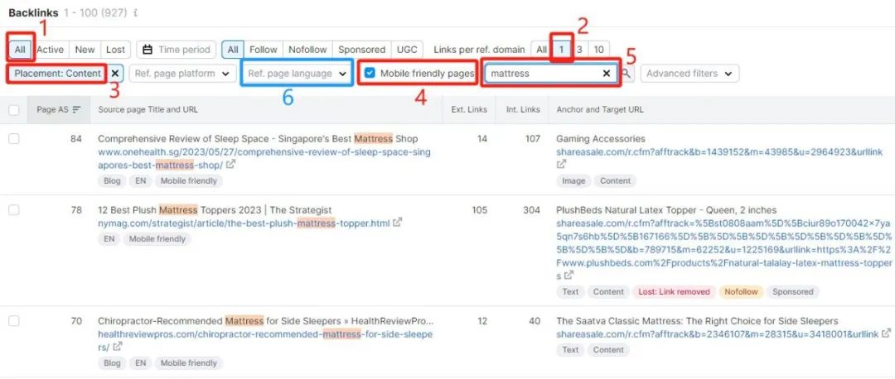Expand Ref. page language dropdown

(x=297, y=74)
